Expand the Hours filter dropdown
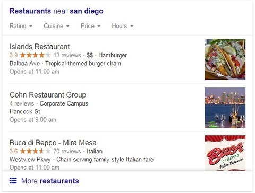Screen dimensions: 255x193 point(123,26)
